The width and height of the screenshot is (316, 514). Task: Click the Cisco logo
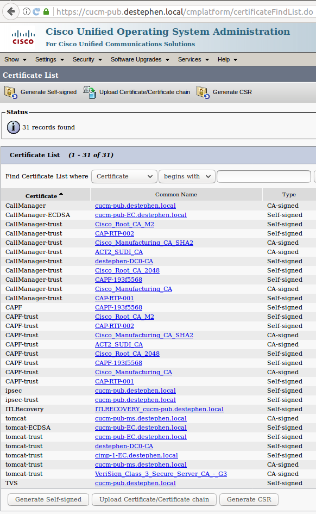(23, 37)
